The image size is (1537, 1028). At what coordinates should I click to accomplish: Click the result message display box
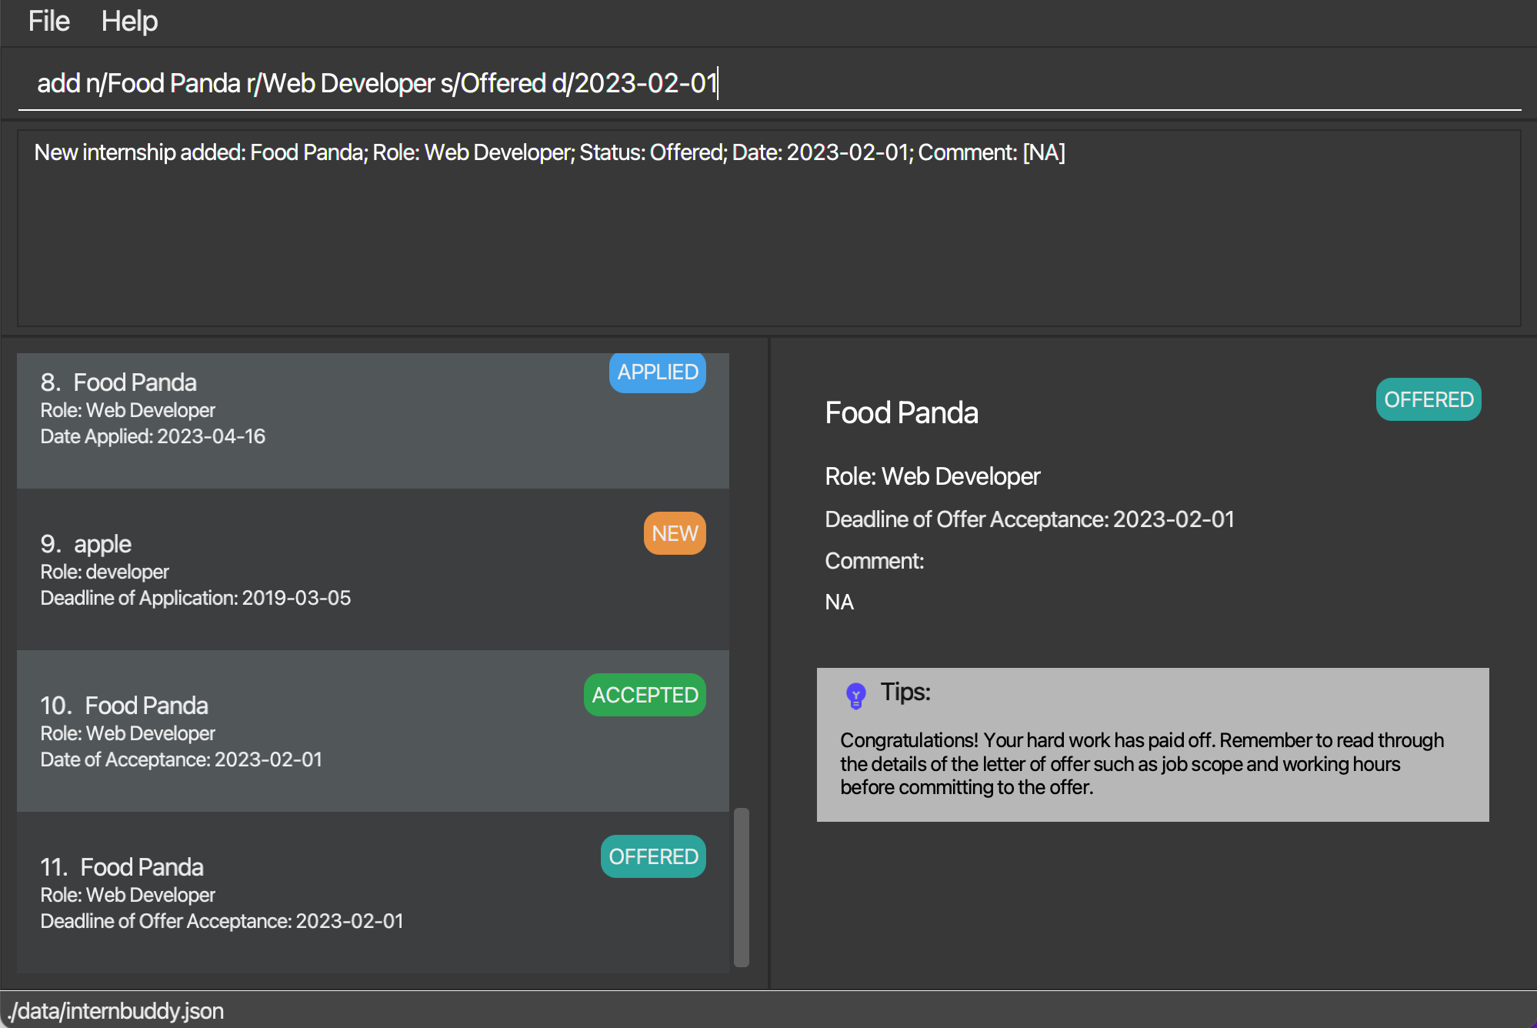769,231
